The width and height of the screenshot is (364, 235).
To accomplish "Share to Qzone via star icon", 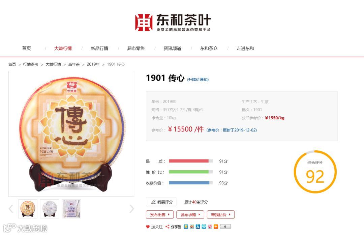I will point(186,227).
